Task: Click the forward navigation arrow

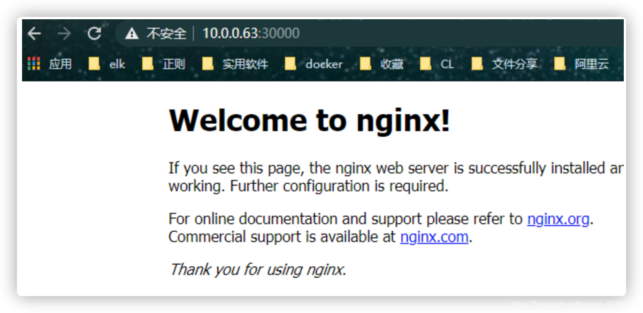Action: point(64,33)
